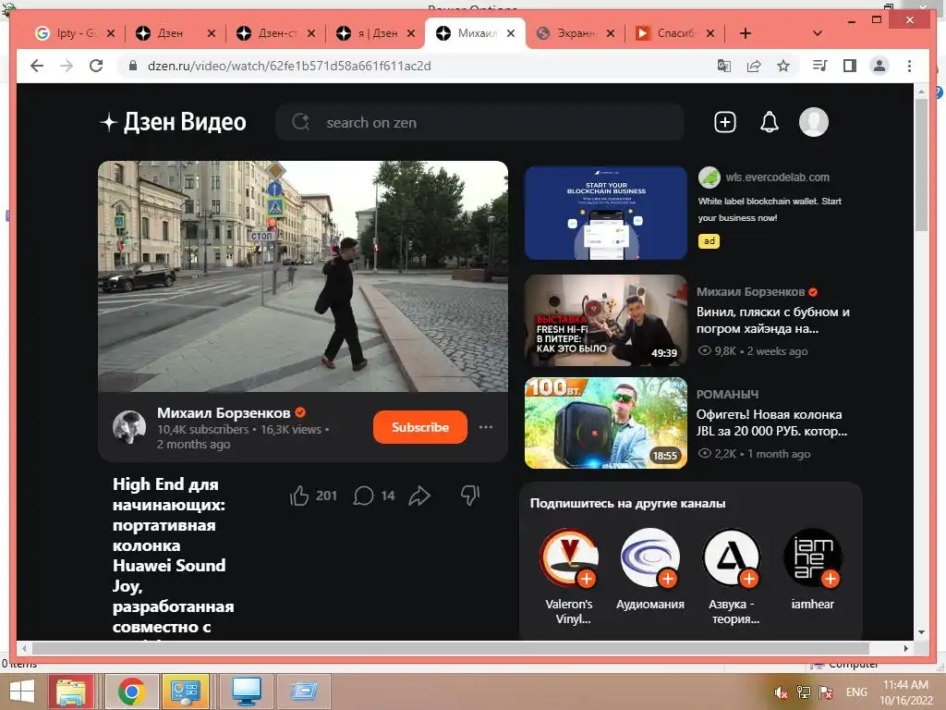Click the dislike thumbs-down icon
Screen dimensions: 946x710
point(470,496)
